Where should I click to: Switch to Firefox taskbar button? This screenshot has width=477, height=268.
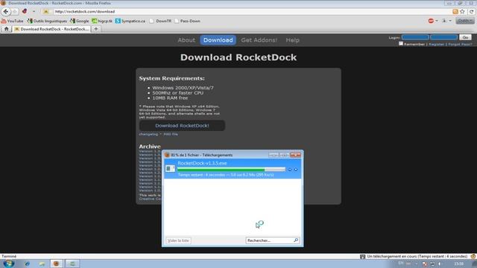click(x=57, y=264)
